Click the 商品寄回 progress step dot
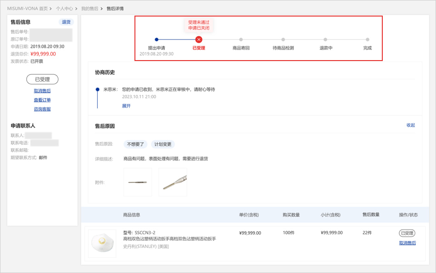The height and width of the screenshot is (273, 436). [241, 39]
